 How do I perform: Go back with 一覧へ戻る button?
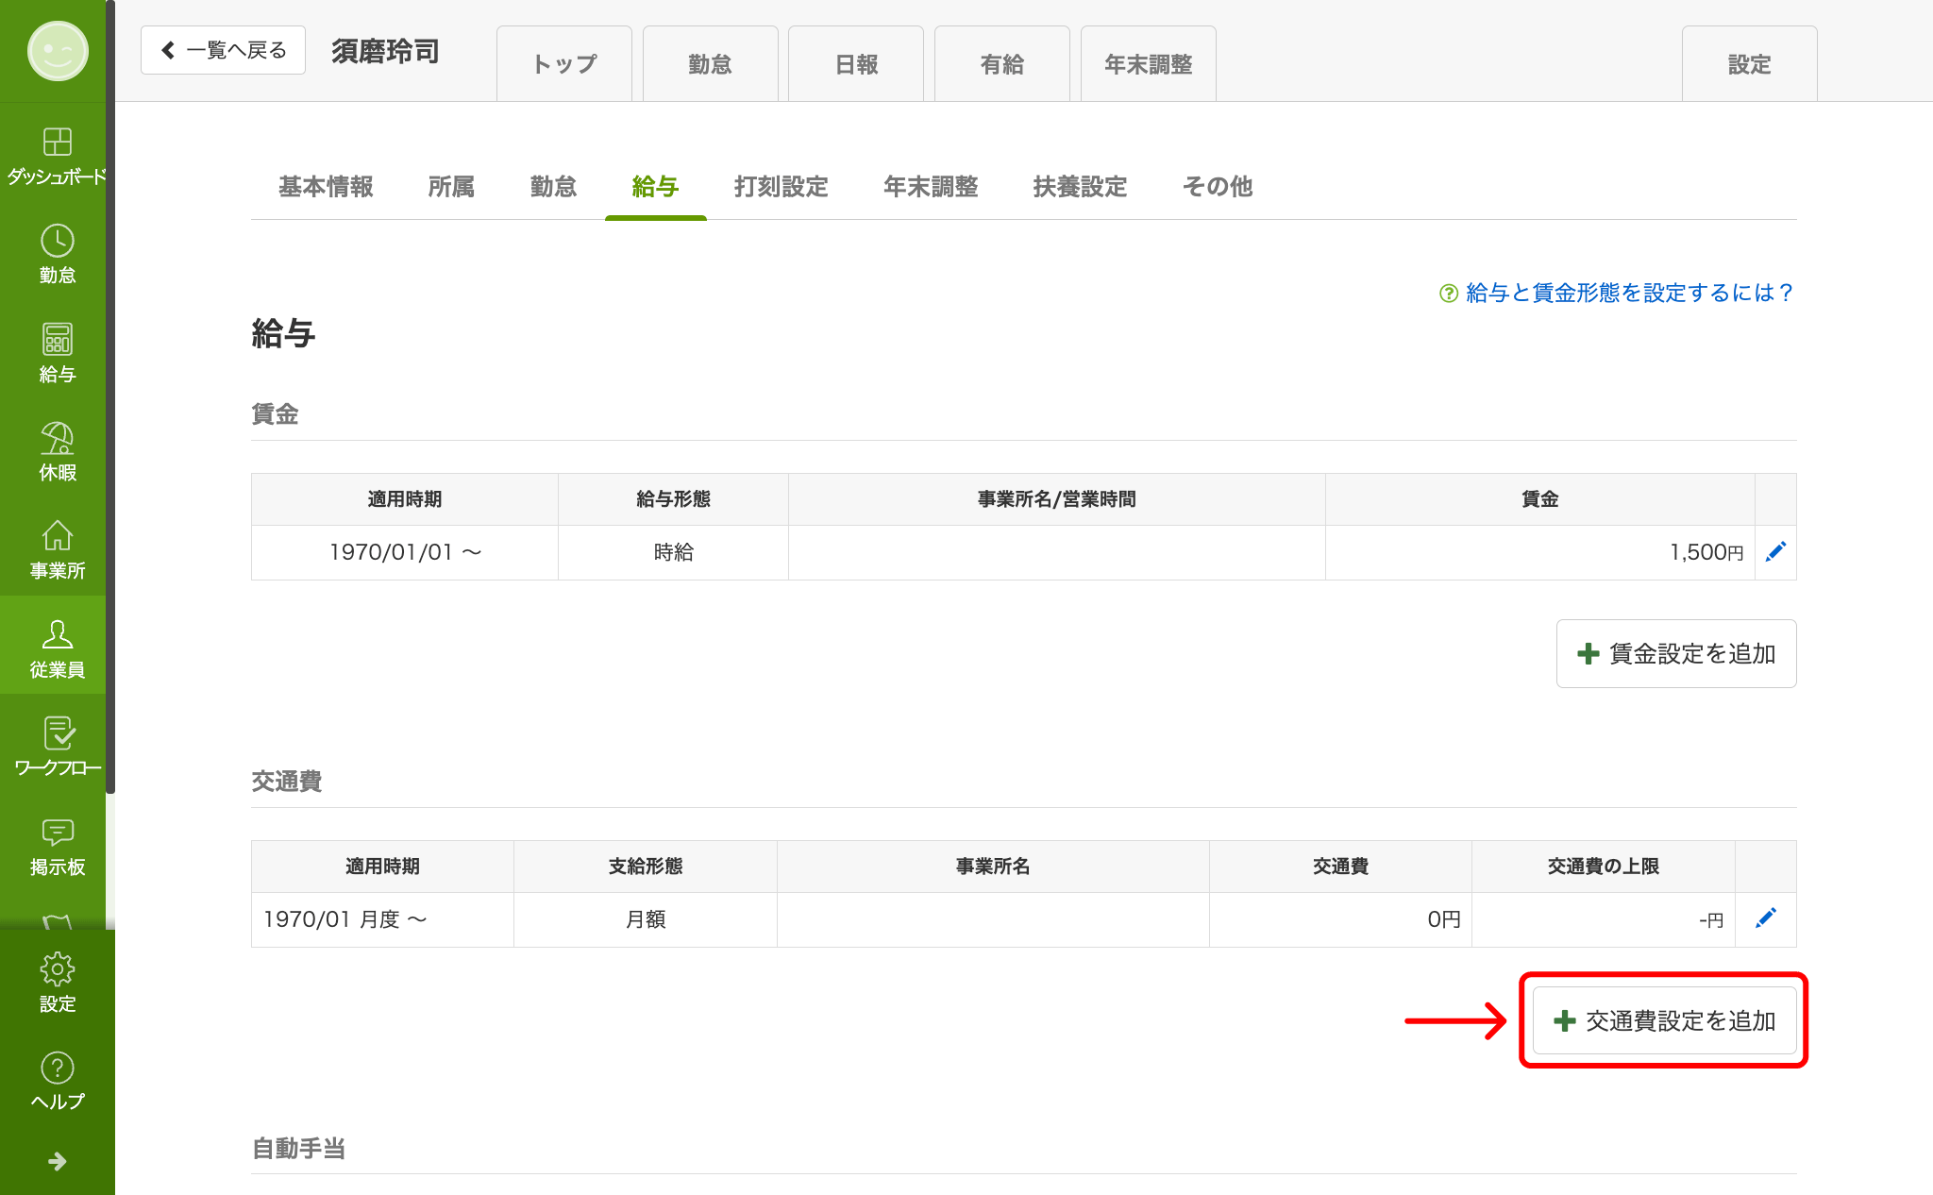pyautogui.click(x=223, y=50)
